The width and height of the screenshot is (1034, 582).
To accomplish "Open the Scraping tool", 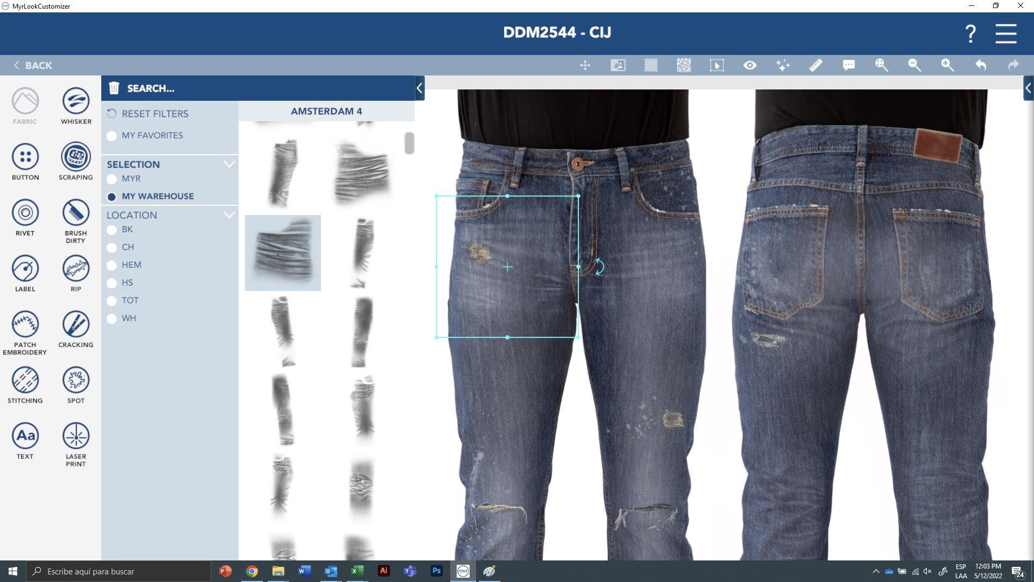I will click(75, 157).
